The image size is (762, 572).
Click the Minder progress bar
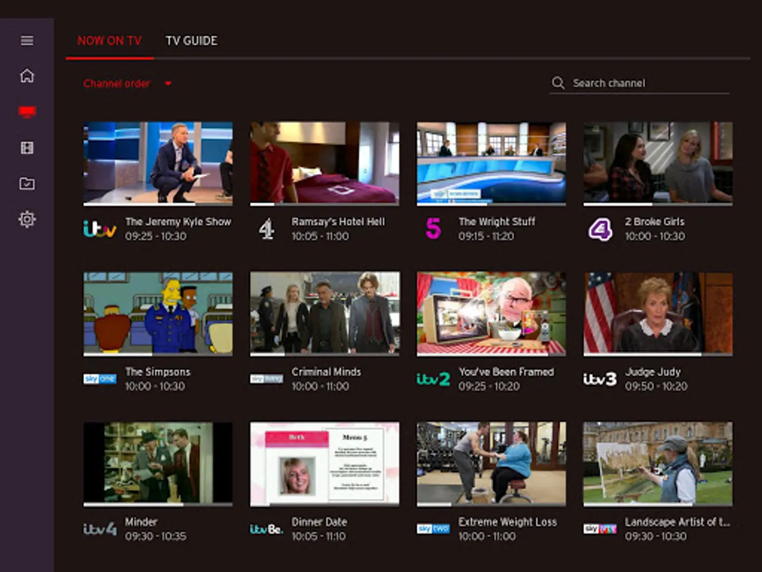tap(158, 505)
